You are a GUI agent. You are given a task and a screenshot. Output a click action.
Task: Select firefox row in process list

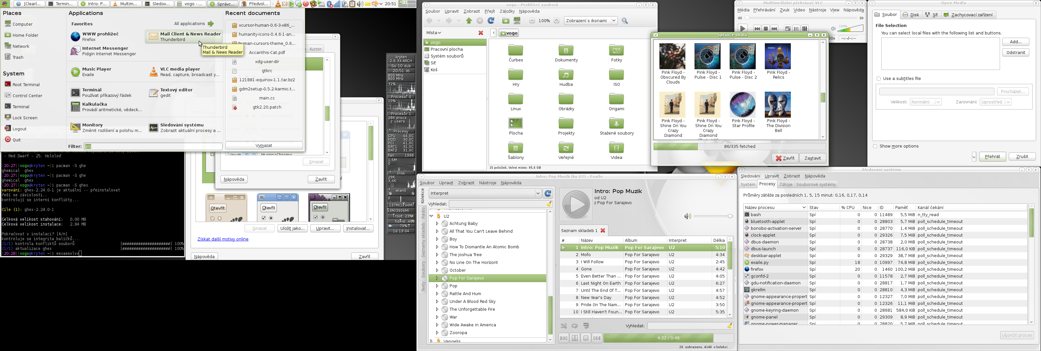885,269
